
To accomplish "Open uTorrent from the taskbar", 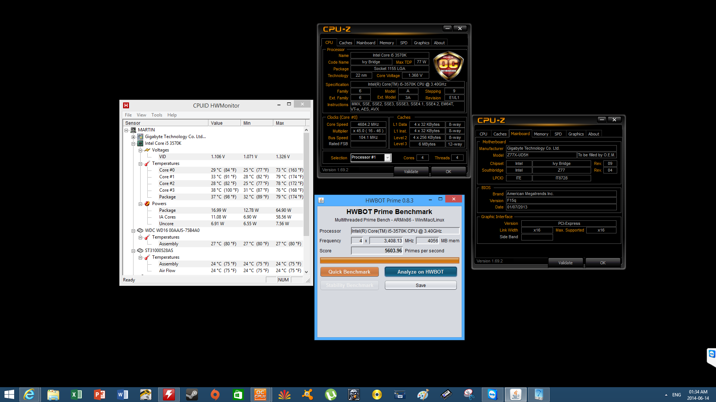I will [330, 395].
